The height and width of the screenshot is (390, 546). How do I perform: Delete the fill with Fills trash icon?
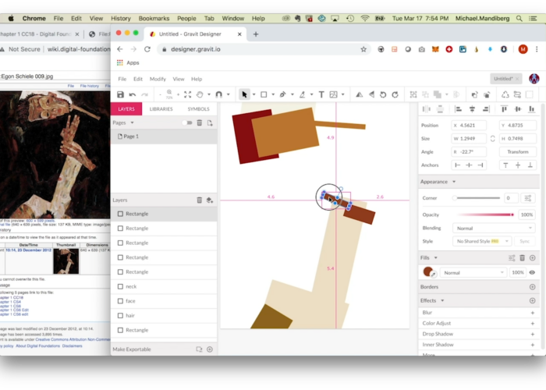pos(522,257)
